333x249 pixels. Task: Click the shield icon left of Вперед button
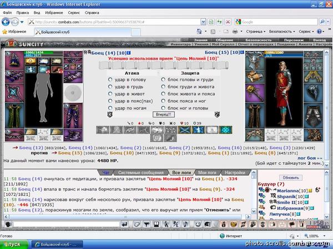[110, 115]
